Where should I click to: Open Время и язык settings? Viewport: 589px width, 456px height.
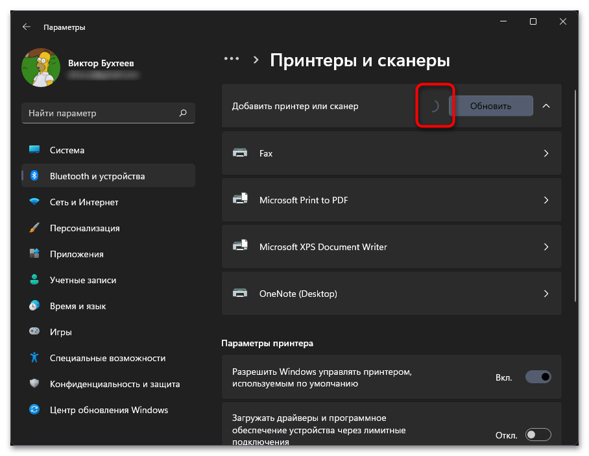tap(108, 305)
